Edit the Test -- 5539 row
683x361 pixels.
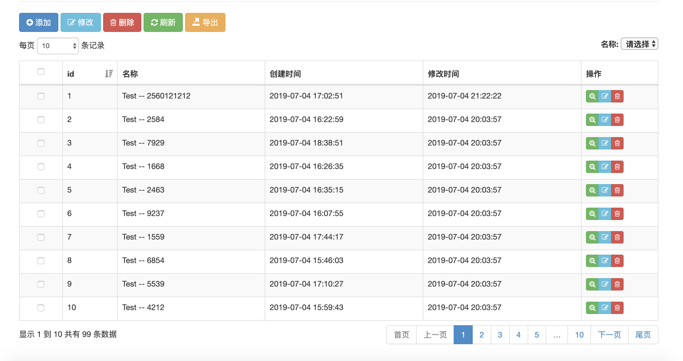pos(605,284)
